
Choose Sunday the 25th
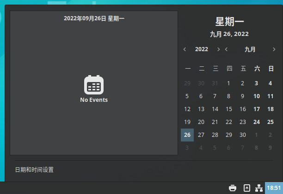pyautogui.click(x=271, y=122)
